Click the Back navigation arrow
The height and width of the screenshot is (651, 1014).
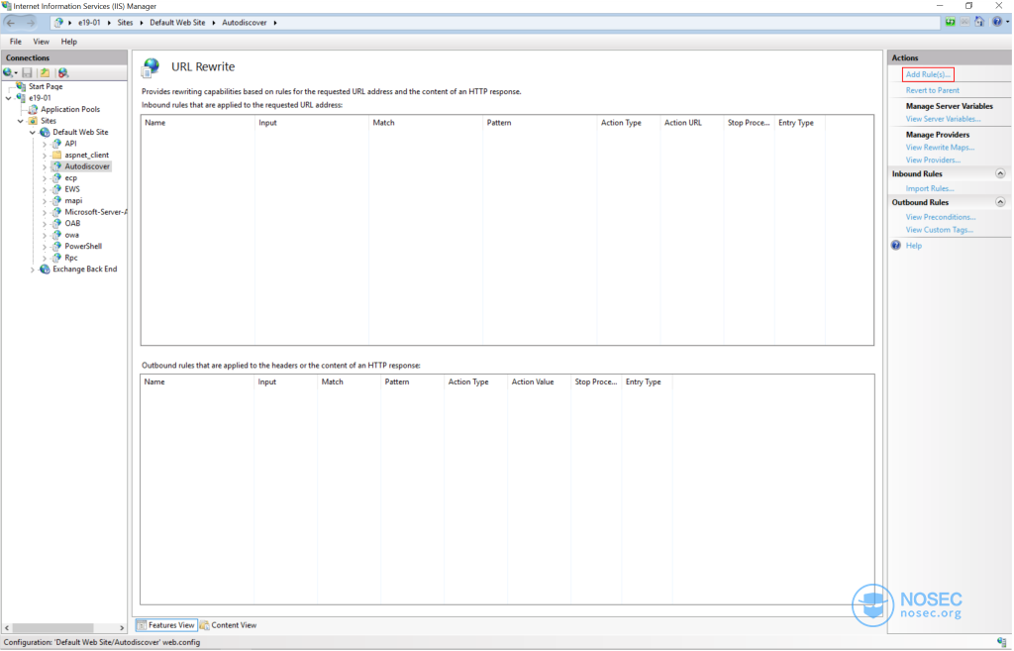click(x=11, y=23)
